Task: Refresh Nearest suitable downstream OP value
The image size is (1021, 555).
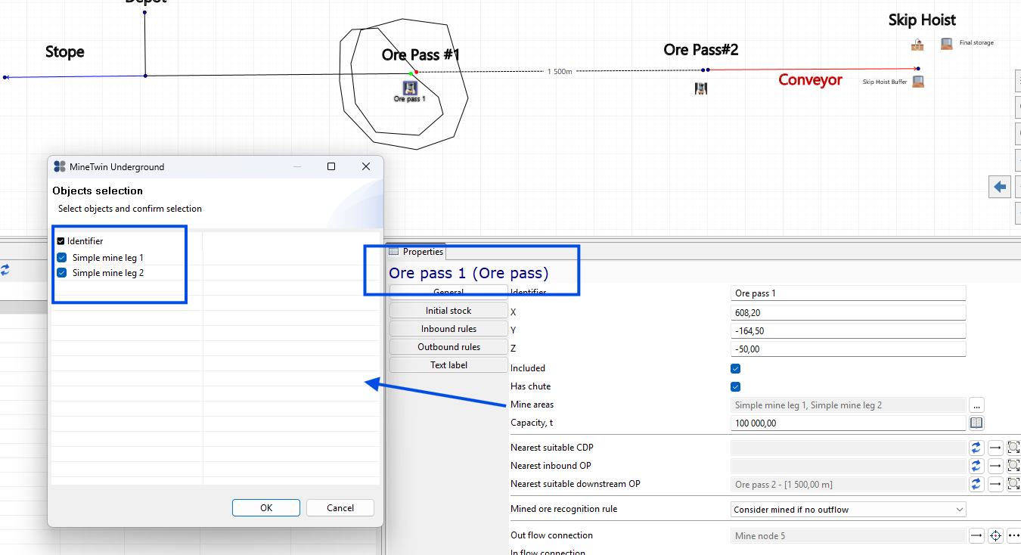Action: (976, 484)
